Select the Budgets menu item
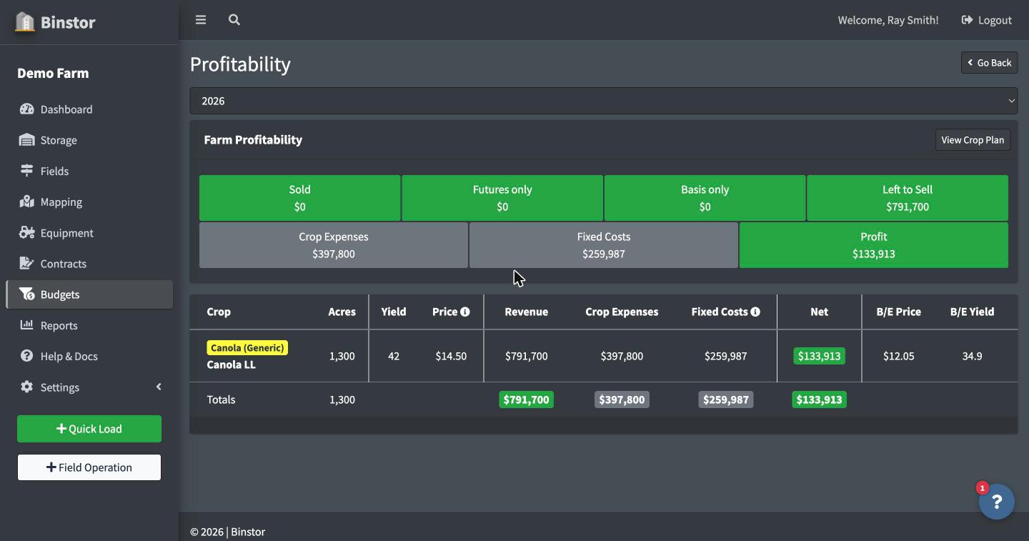The image size is (1029, 541). coord(89,294)
